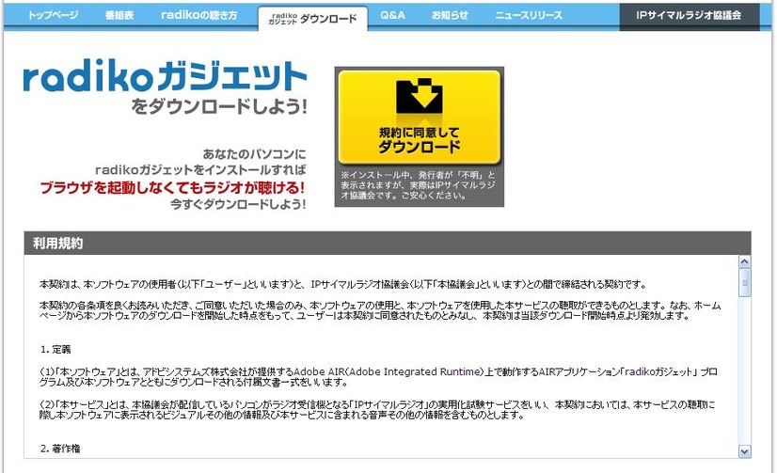Click the paragraph starting (2)「本サービス」とは
The height and width of the screenshot is (473, 777).
coord(377,410)
